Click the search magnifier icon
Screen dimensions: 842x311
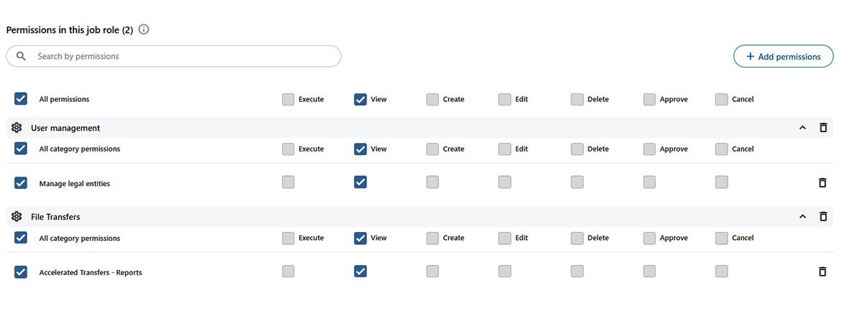[x=21, y=56]
